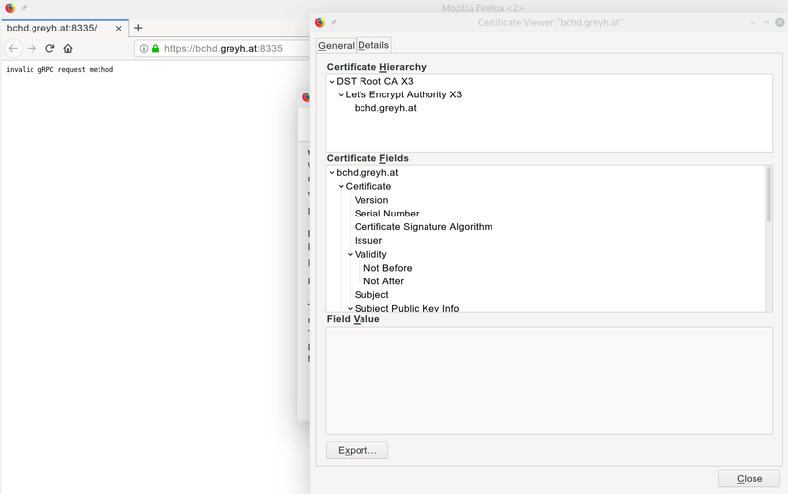Image resolution: width=788 pixels, height=494 pixels.
Task: Select the Issuer field
Action: click(x=367, y=241)
